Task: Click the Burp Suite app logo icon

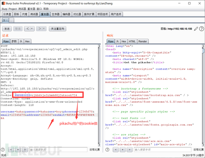Action: [x=3, y=3]
